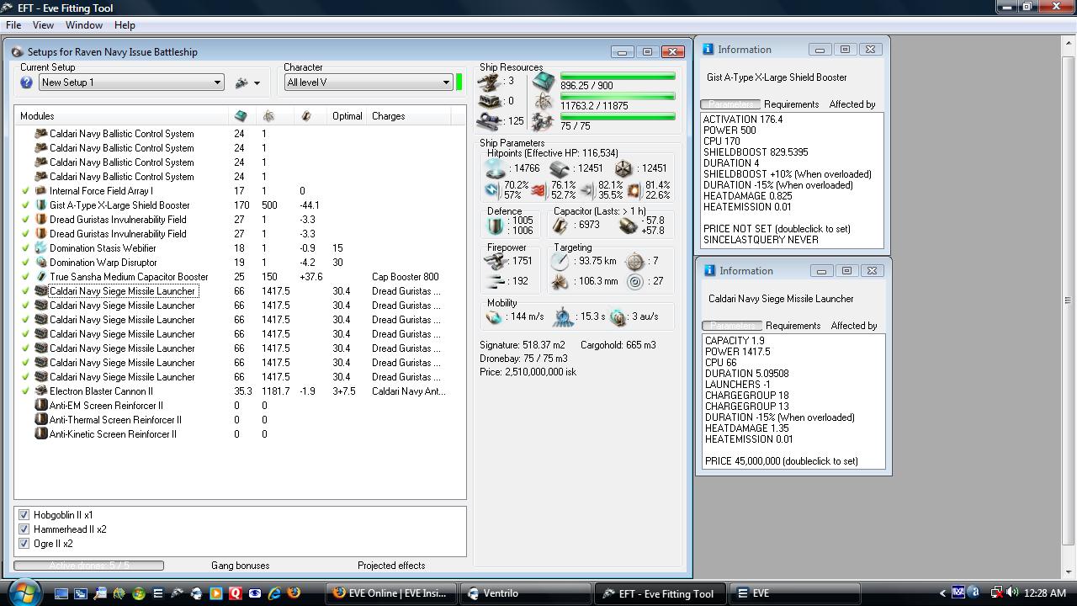Click the Domination Stasis Webifier module icon
The height and width of the screenshot is (606, 1077).
[x=40, y=248]
